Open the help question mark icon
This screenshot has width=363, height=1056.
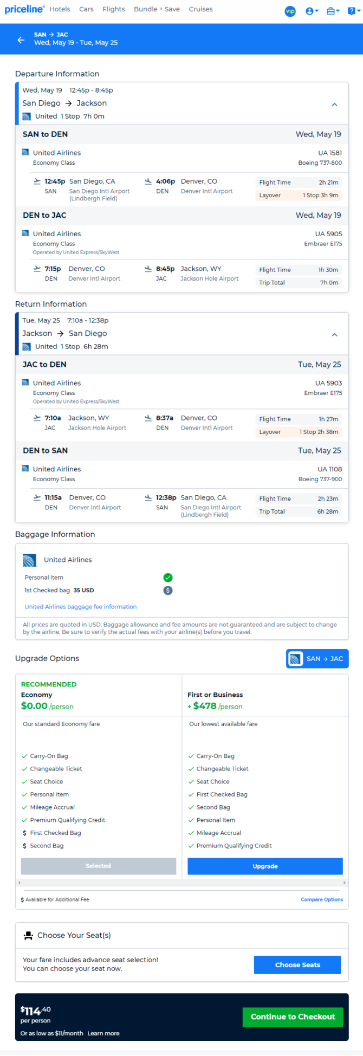point(353,11)
